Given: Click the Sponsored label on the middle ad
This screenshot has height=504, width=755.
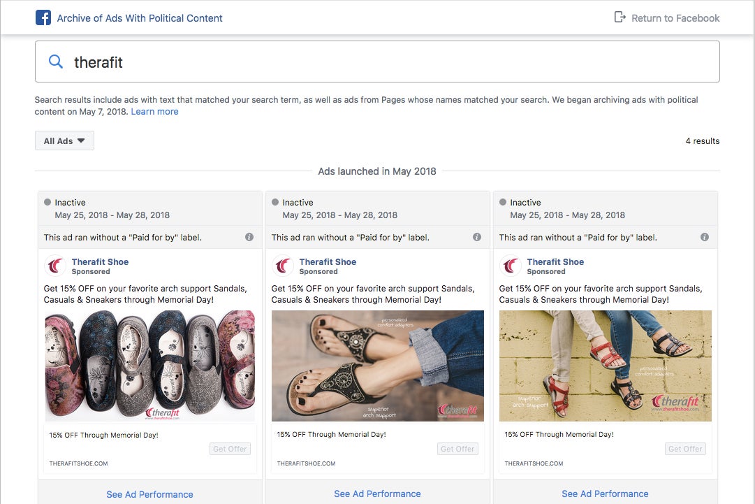Looking at the screenshot, I should (318, 272).
